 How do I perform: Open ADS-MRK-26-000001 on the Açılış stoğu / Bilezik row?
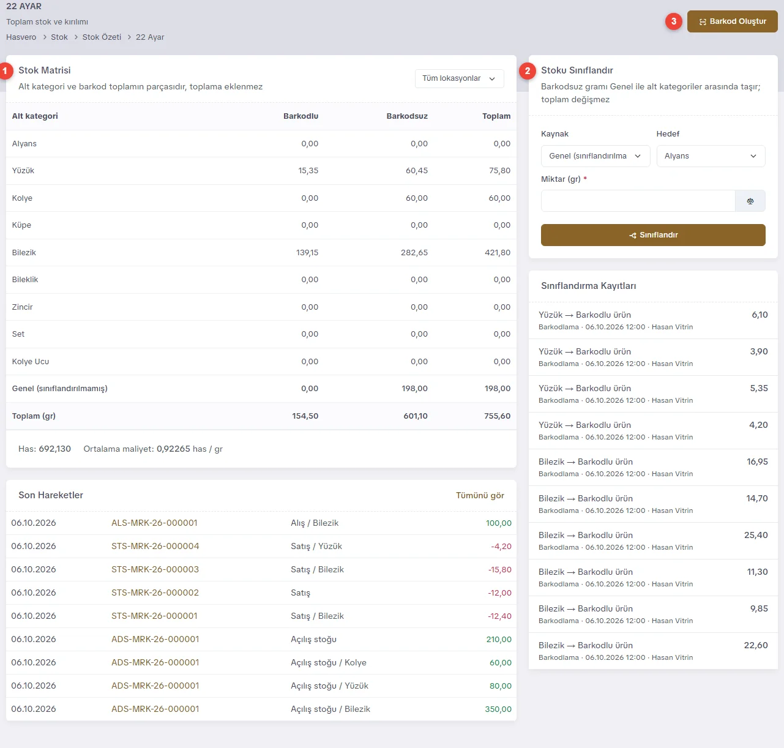(155, 709)
